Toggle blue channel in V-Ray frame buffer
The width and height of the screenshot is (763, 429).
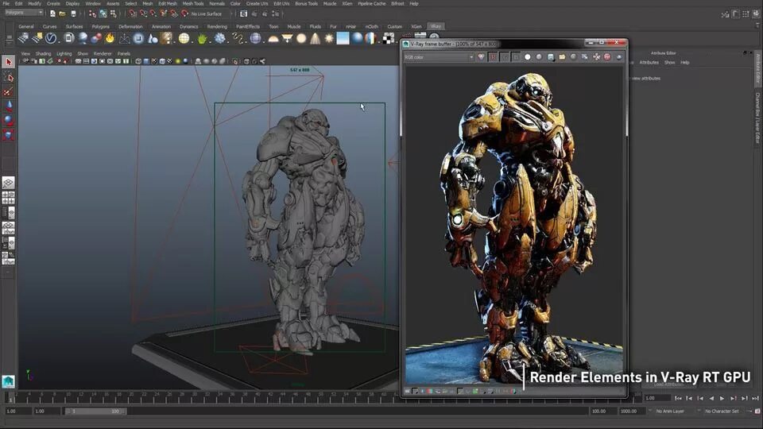(516, 57)
